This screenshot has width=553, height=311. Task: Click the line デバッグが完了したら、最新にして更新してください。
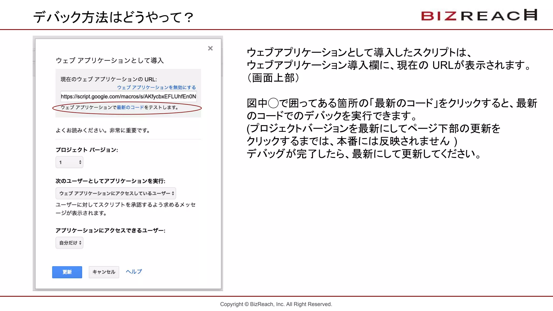tap(364, 154)
